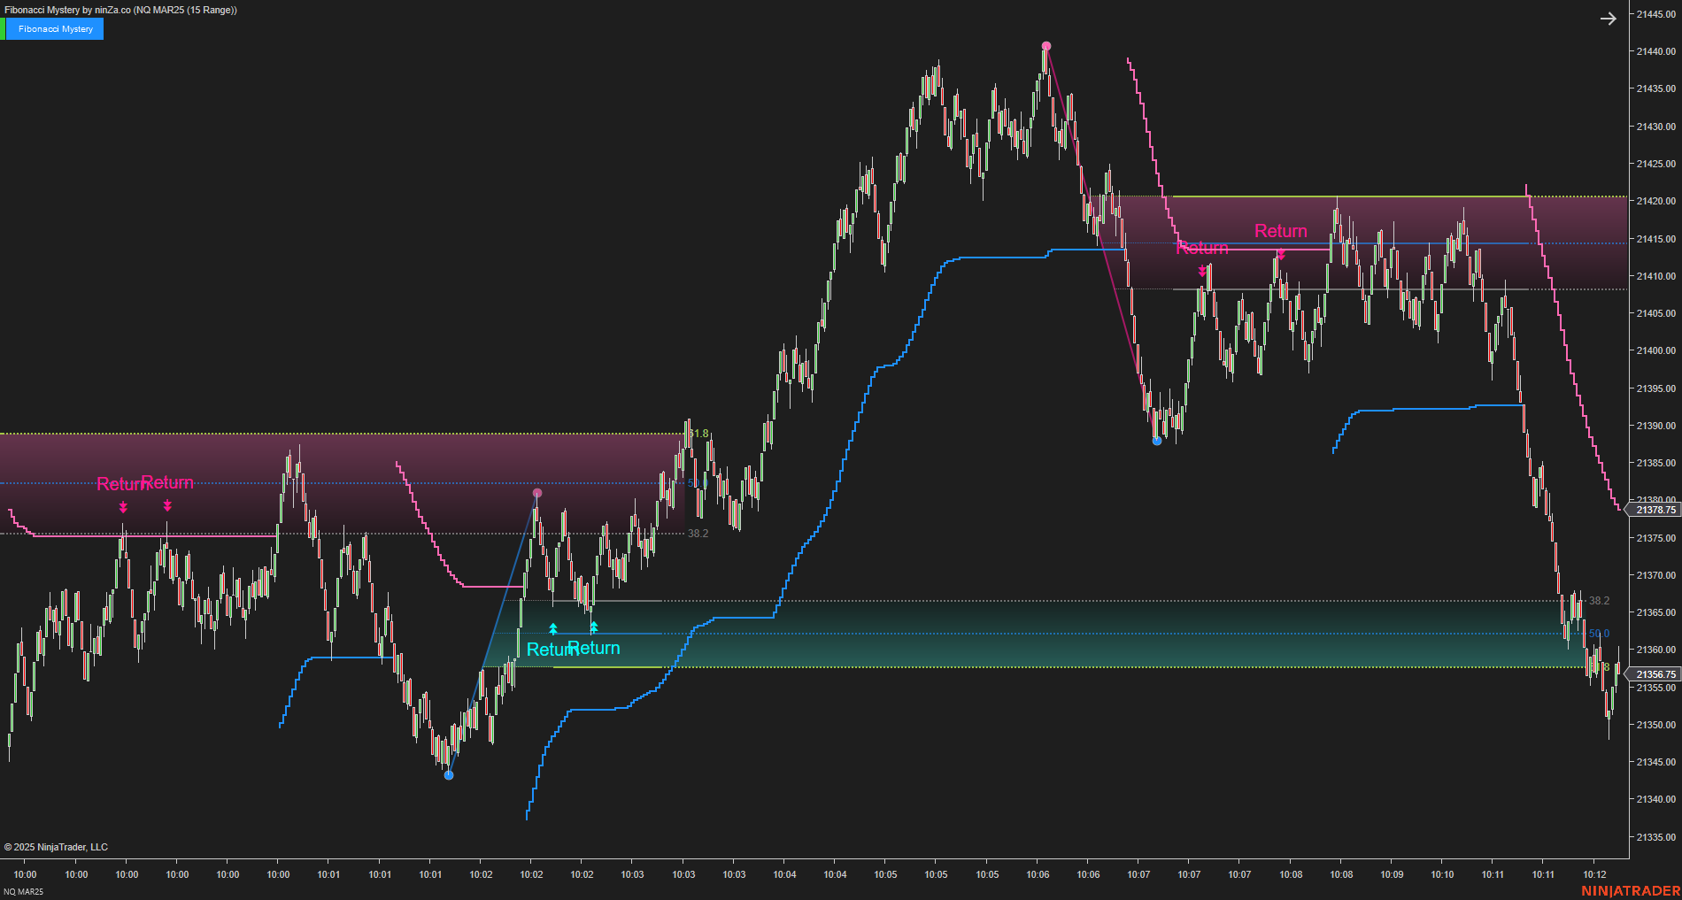The height and width of the screenshot is (900, 1682).
Task: Toggle the Fibonacci Mystery indicator active state
Action: (53, 28)
